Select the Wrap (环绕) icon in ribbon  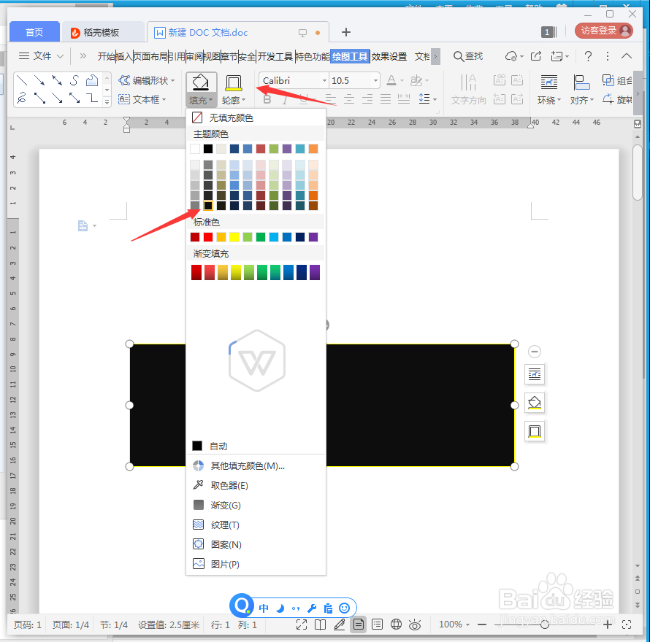click(x=549, y=82)
